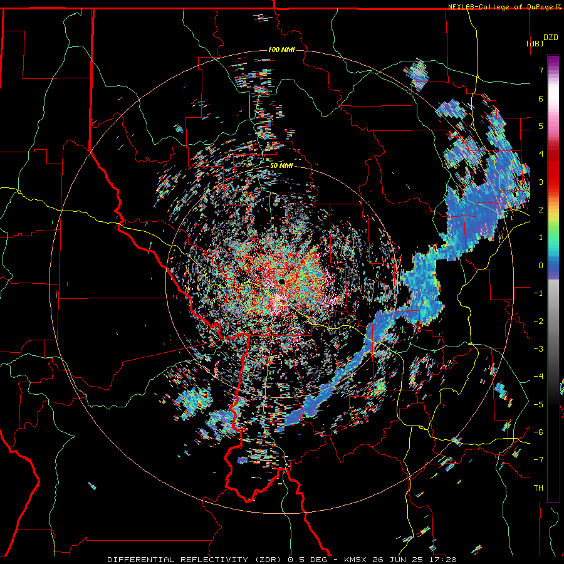The height and width of the screenshot is (564, 564).
Task: Click the DZD legend title
Action: pyautogui.click(x=551, y=38)
